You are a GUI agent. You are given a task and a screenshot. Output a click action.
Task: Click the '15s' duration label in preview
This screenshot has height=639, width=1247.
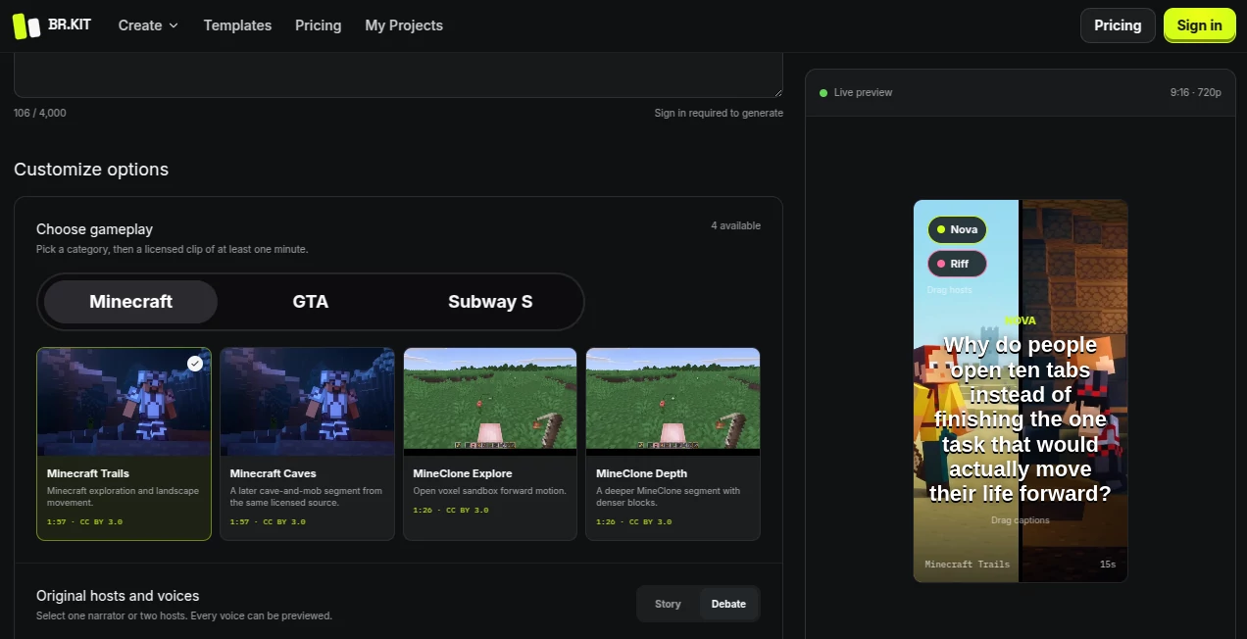click(x=1108, y=565)
